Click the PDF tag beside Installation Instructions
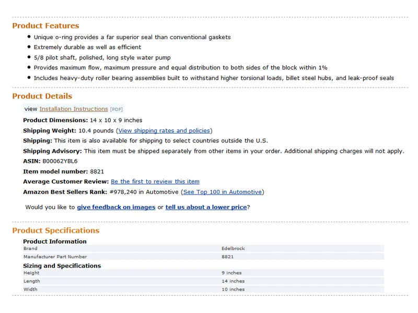This screenshot has width=418, height=313. pyautogui.click(x=117, y=110)
